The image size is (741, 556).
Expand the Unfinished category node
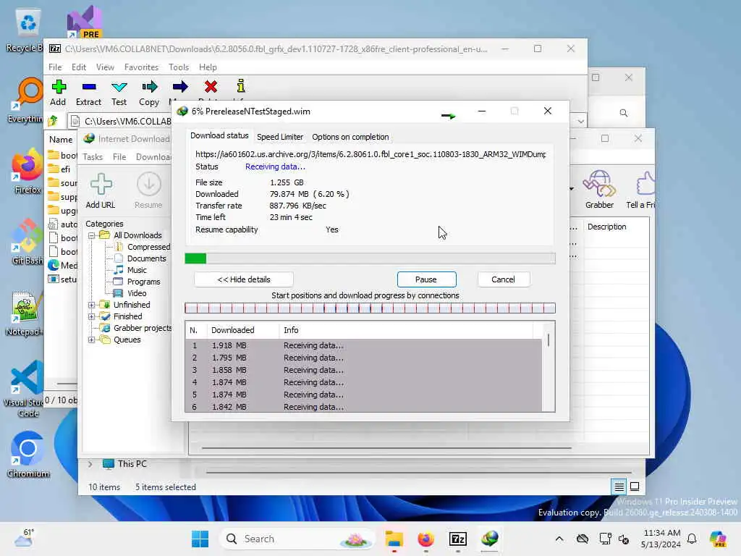tap(92, 305)
